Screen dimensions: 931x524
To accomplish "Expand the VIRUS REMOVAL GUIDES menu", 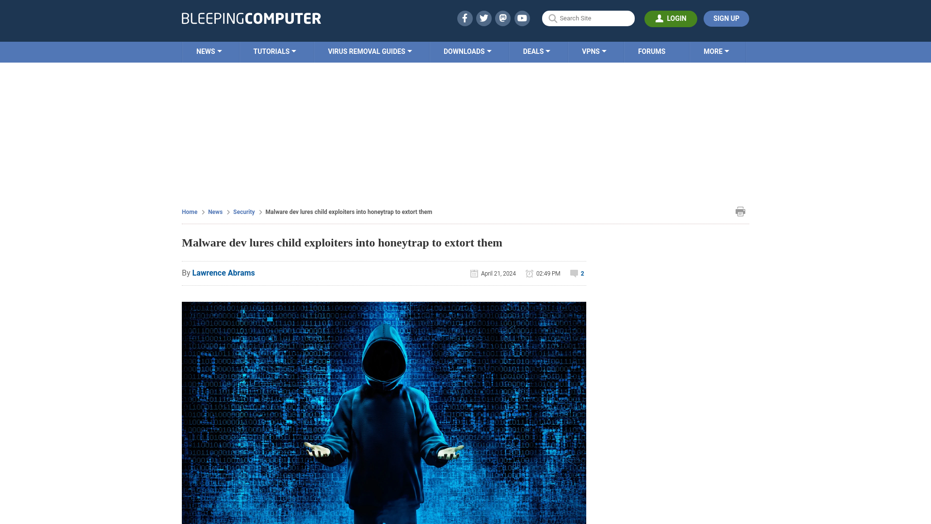I will pos(369,51).
